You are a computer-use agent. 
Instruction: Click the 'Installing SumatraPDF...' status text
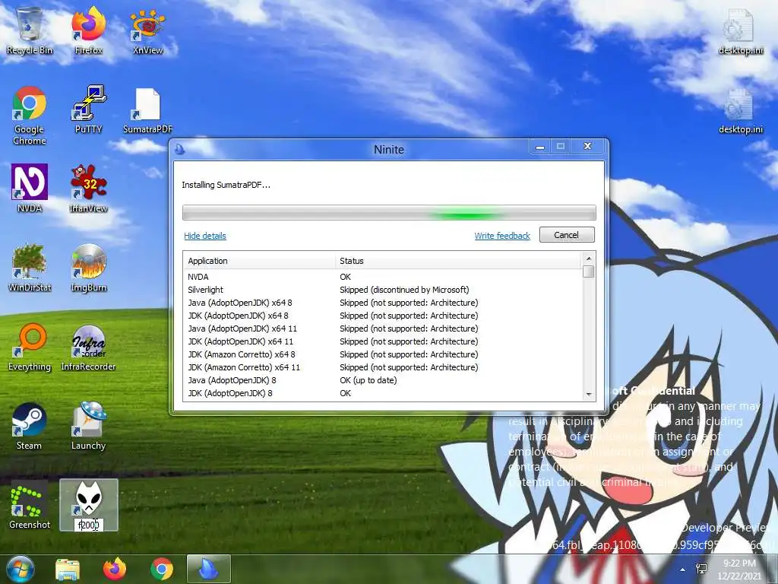click(226, 185)
